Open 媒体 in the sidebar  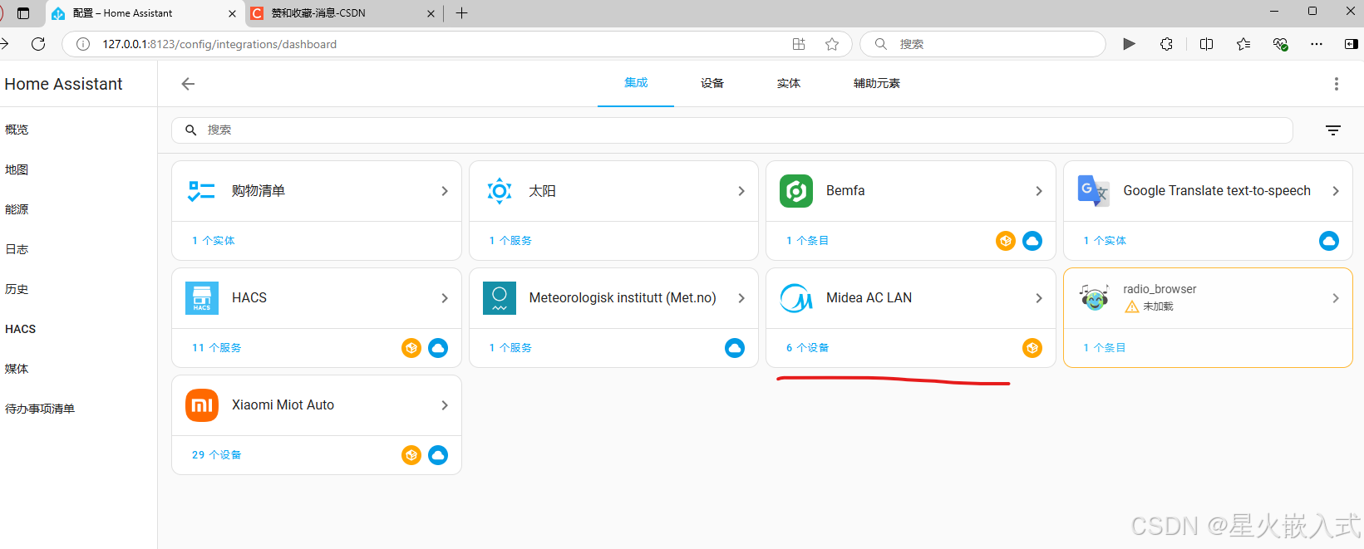point(17,369)
